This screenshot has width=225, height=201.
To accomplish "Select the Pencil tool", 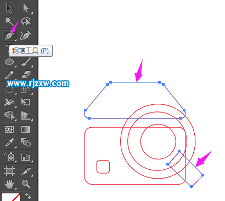I will pos(9,75).
